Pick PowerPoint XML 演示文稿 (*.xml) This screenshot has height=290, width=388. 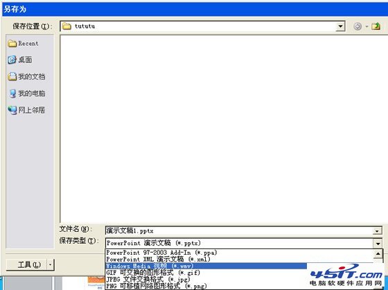coord(158,260)
